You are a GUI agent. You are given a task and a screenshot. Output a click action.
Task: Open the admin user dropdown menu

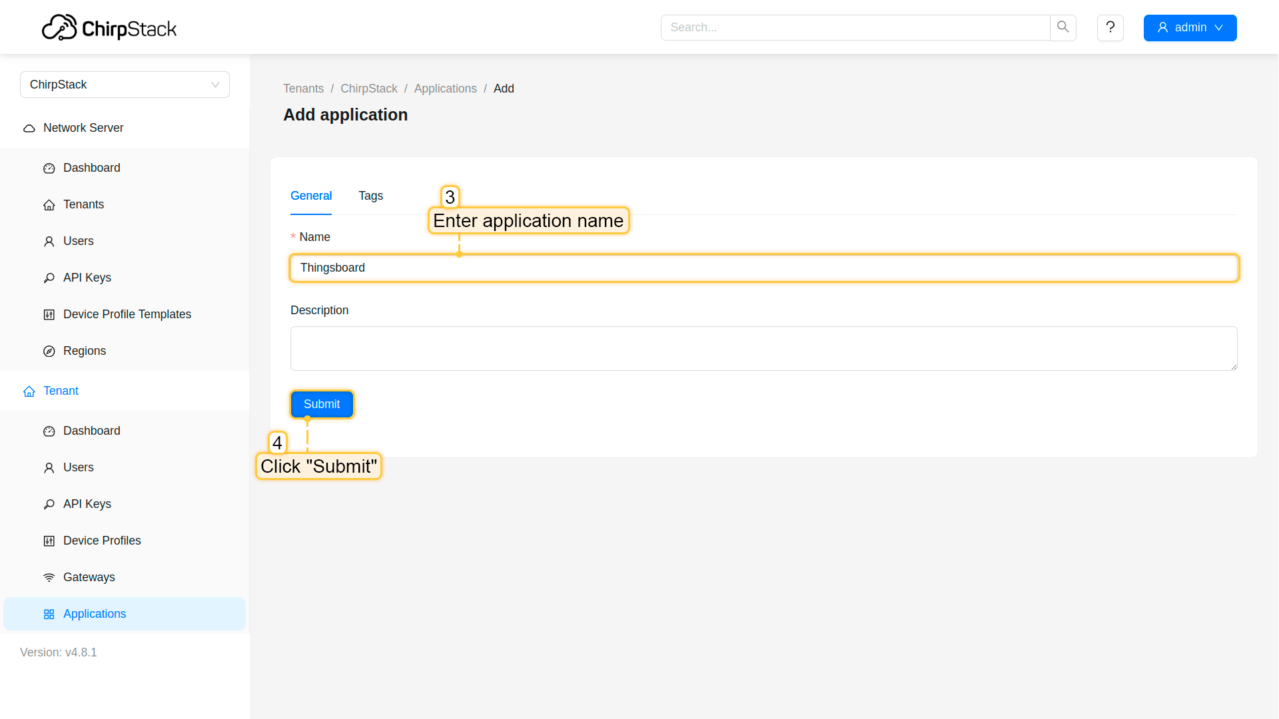pyautogui.click(x=1190, y=27)
